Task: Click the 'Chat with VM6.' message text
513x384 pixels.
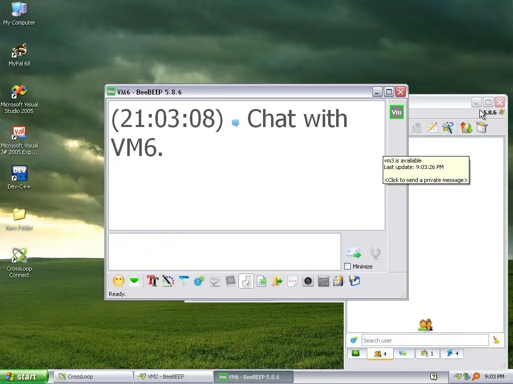Action: click(x=229, y=132)
